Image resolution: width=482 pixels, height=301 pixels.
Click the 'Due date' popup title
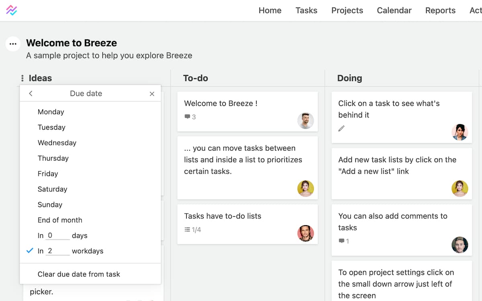(86, 94)
